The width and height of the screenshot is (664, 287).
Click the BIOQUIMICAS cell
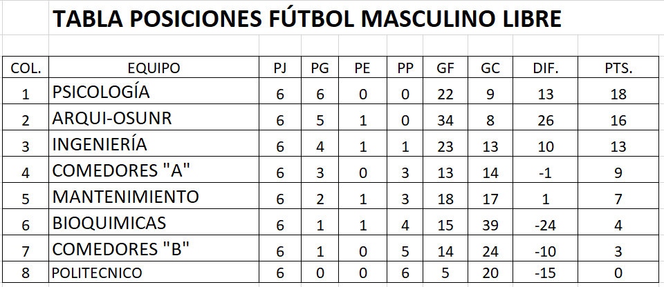[x=154, y=222]
